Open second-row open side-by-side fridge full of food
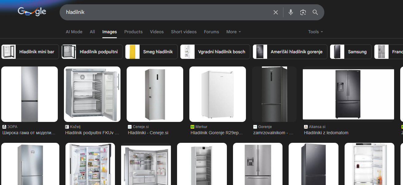The height and width of the screenshot is (185, 403). coord(90,164)
